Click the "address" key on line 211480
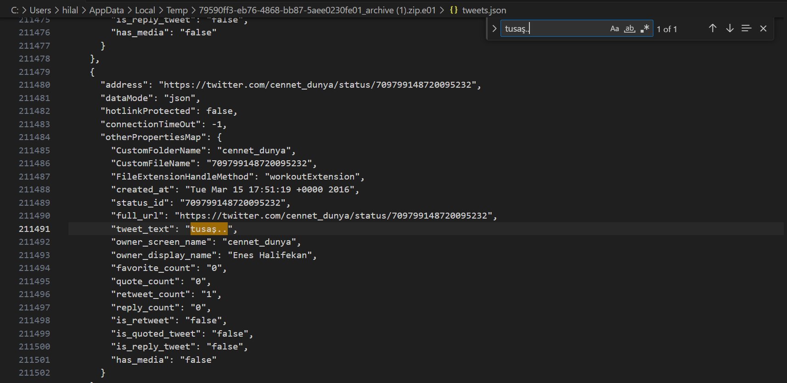This screenshot has width=787, height=383. click(x=124, y=84)
